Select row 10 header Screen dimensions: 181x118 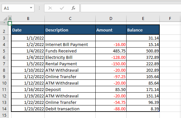4,83
